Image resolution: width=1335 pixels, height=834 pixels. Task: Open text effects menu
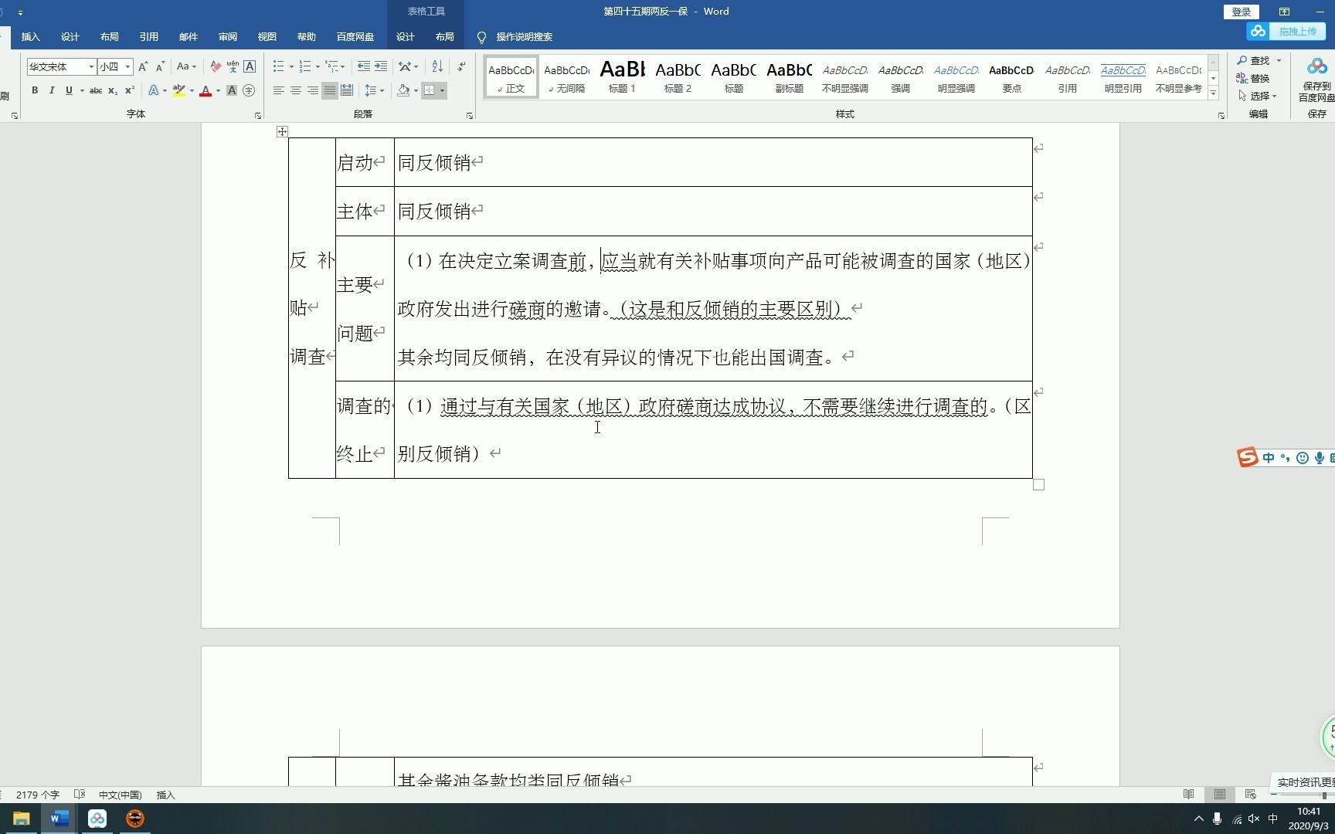[154, 90]
